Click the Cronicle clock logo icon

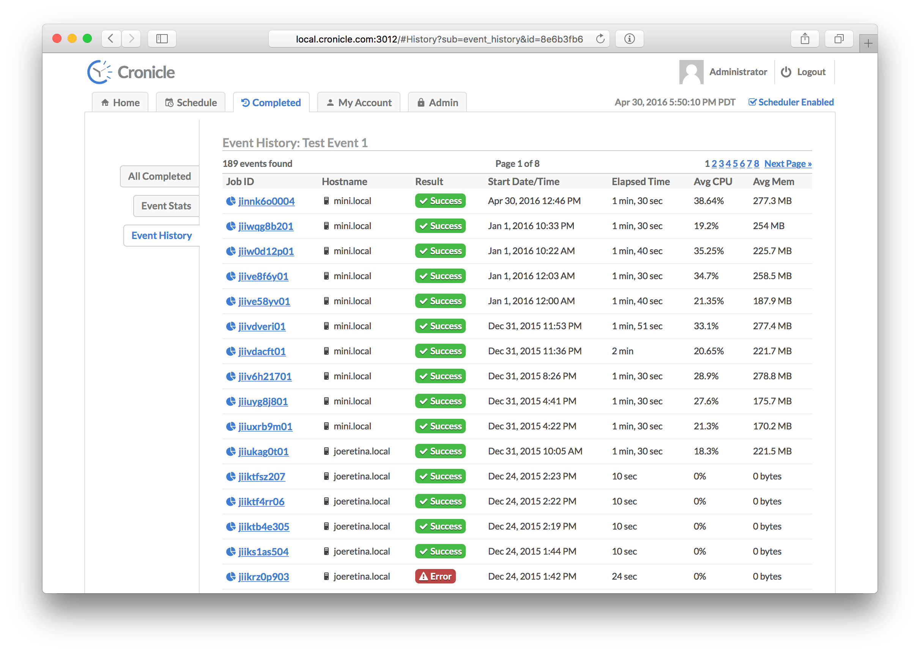coord(99,72)
